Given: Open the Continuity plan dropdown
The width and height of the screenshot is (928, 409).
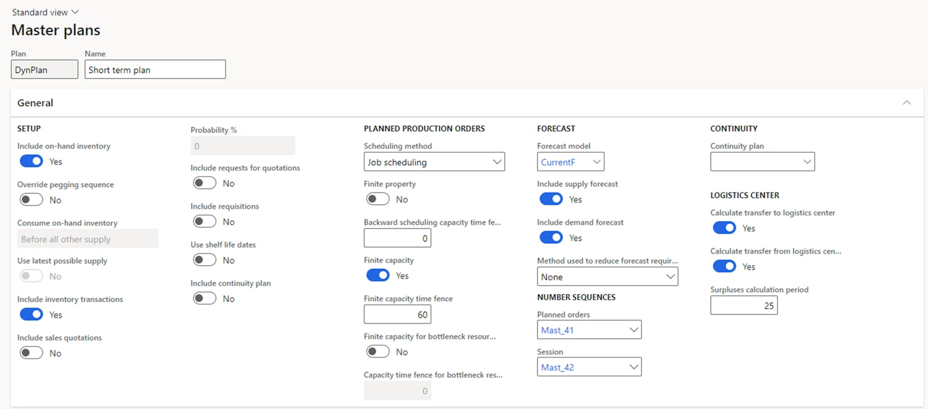Looking at the screenshot, I should click(807, 162).
